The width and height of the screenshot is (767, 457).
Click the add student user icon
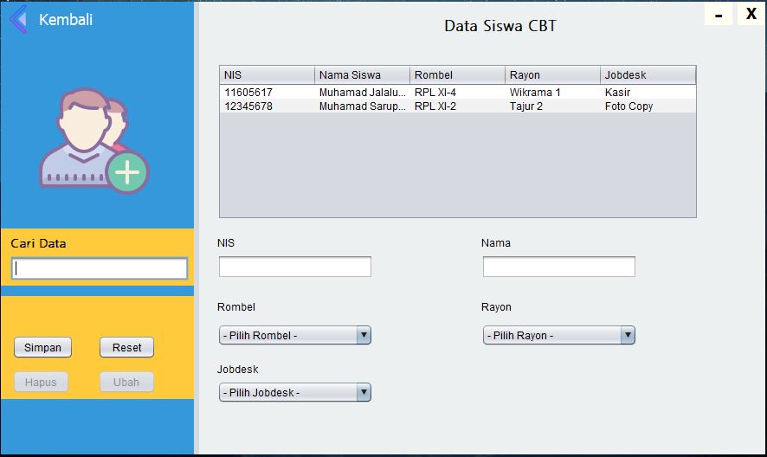(93, 141)
